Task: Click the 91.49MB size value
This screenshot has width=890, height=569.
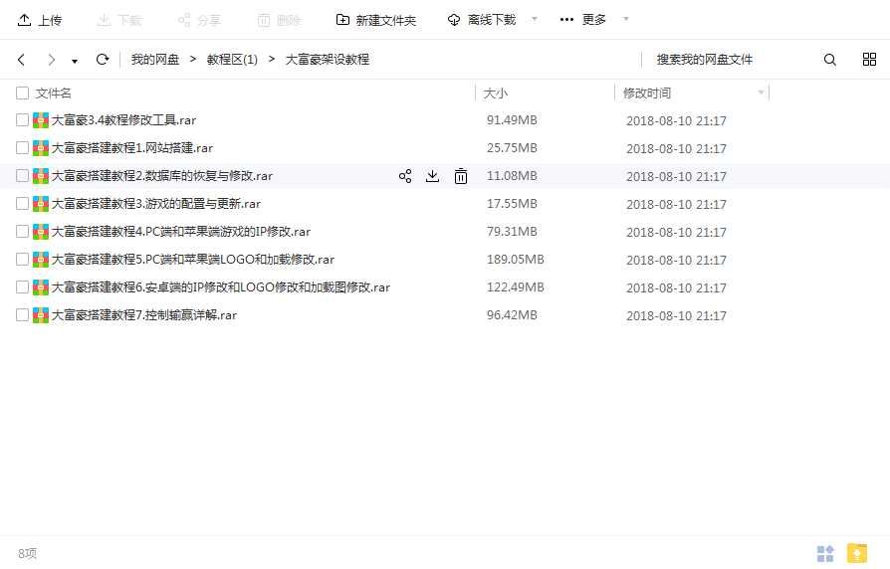Action: (x=512, y=120)
